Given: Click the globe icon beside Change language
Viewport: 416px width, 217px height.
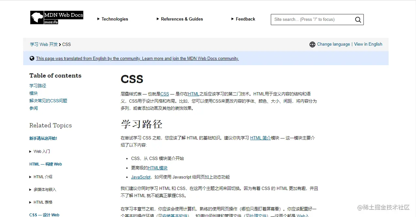Looking at the screenshot, I should [x=312, y=44].
